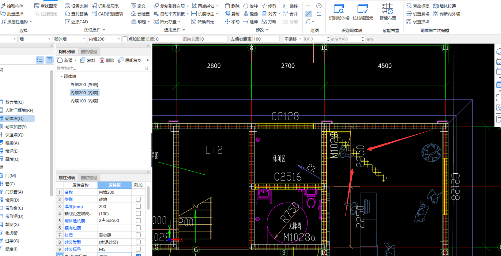
Task: Click 查改标高 edit elevation
Action: click(x=418, y=6)
